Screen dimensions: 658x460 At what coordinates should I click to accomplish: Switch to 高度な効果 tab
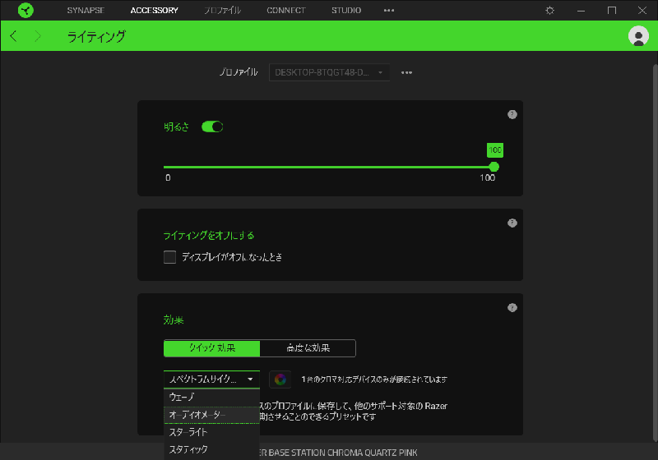pos(308,348)
